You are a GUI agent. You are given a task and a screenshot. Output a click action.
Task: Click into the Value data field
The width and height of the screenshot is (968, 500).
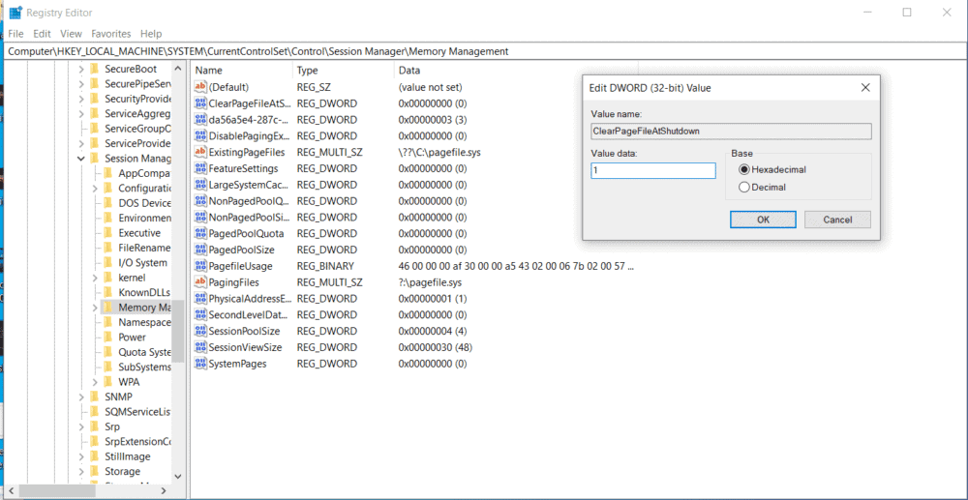[652, 170]
